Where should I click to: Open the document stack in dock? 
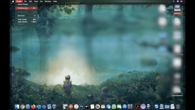(x=172, y=107)
